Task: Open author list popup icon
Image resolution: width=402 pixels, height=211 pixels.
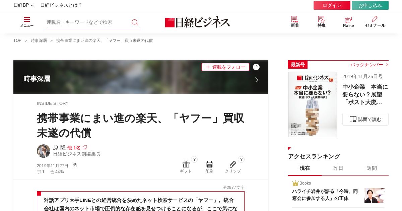Action: (85, 147)
